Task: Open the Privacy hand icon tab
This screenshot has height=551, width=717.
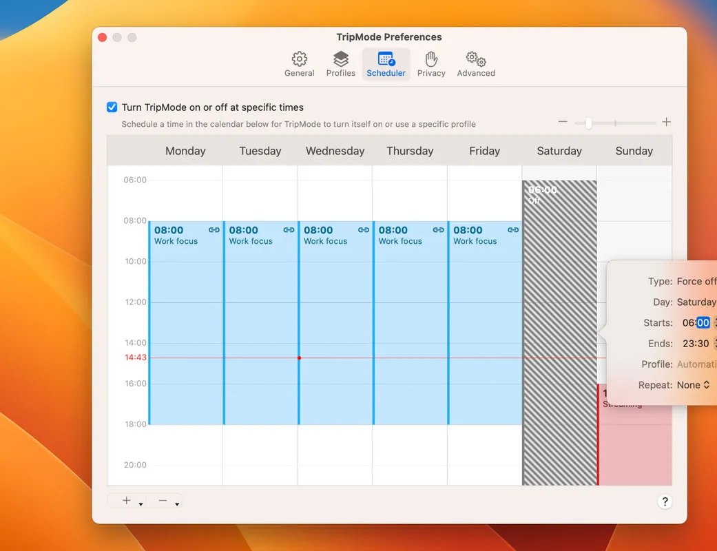Action: point(431,64)
